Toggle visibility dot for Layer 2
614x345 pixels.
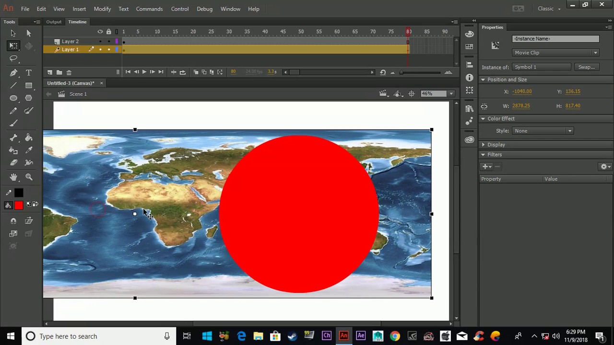pyautogui.click(x=100, y=42)
